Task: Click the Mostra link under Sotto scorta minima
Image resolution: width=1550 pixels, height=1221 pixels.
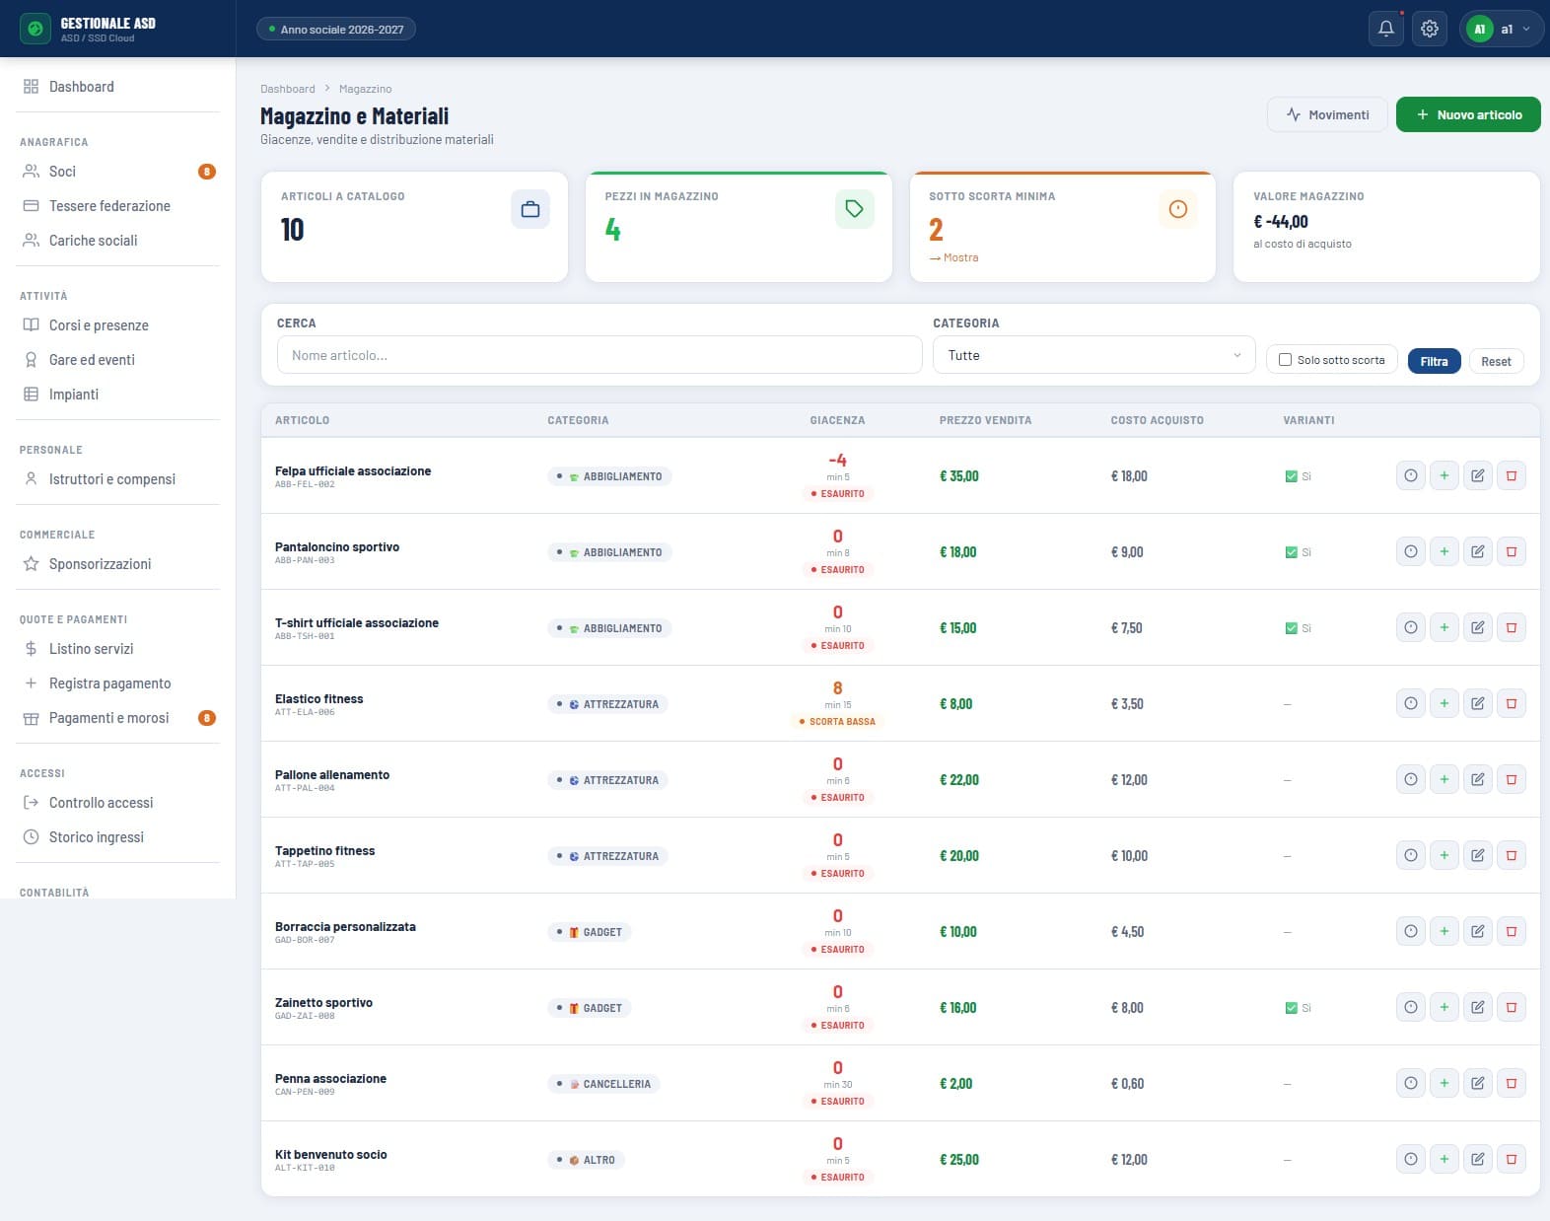Action: coord(953,257)
